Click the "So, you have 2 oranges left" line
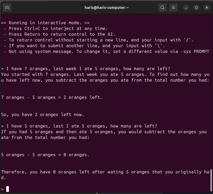Screen dimensions: 213x194 [42, 114]
